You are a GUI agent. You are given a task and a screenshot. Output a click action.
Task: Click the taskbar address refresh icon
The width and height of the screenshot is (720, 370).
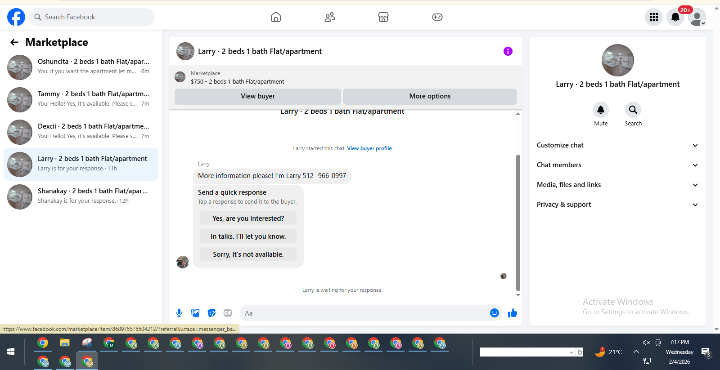tap(580, 352)
